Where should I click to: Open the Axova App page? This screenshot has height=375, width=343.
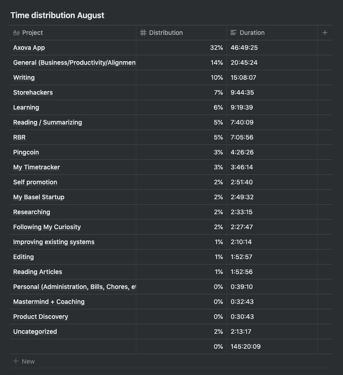29,48
